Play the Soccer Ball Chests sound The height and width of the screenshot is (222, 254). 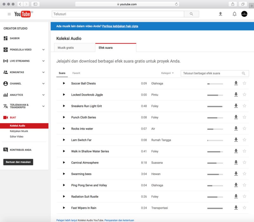pyautogui.click(x=64, y=83)
